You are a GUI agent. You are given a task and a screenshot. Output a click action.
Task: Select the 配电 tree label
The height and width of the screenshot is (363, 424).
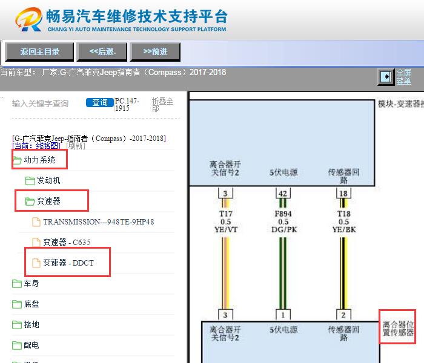click(x=31, y=345)
